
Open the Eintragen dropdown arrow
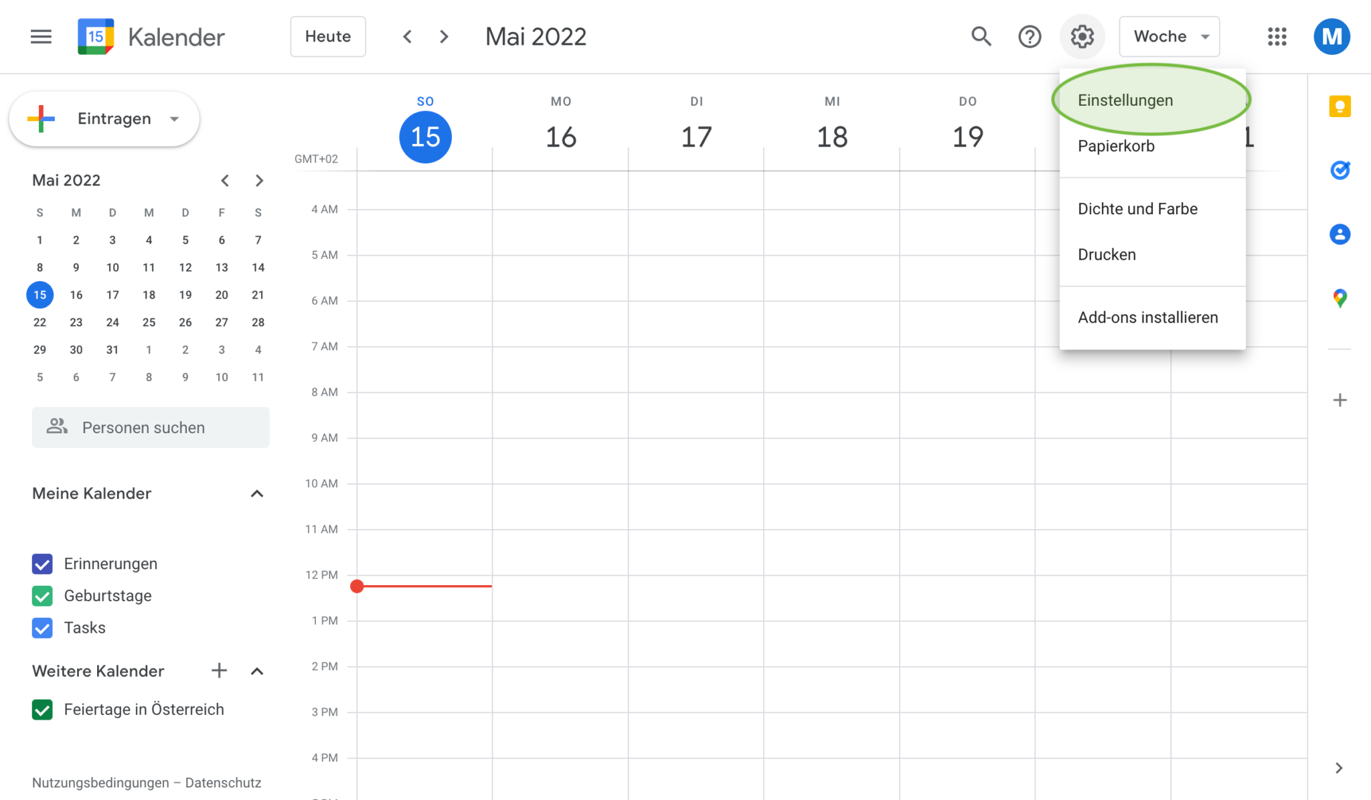point(175,119)
